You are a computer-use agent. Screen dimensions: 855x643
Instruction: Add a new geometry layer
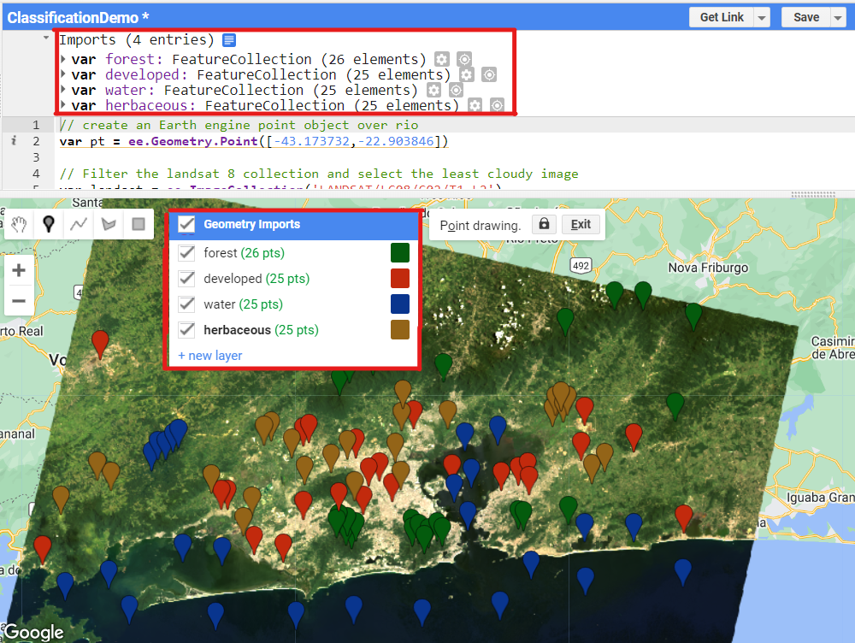tap(210, 356)
